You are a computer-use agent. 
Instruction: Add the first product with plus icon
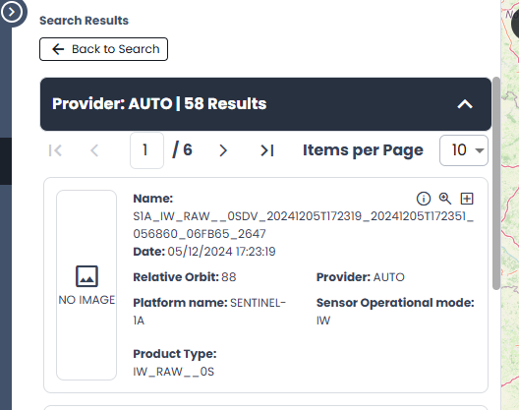pos(467,199)
